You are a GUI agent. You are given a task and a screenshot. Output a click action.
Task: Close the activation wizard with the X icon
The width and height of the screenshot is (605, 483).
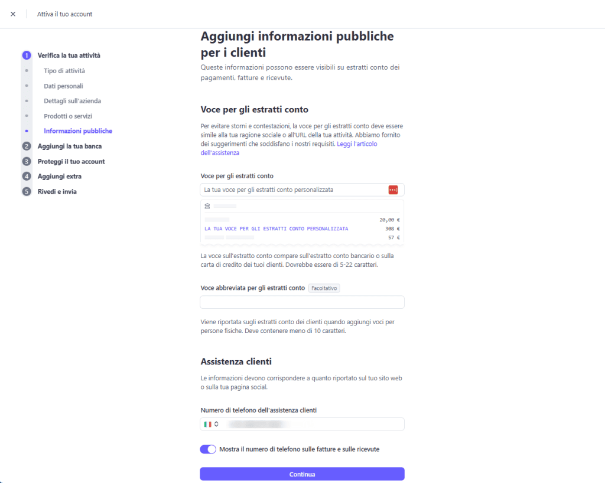(13, 14)
